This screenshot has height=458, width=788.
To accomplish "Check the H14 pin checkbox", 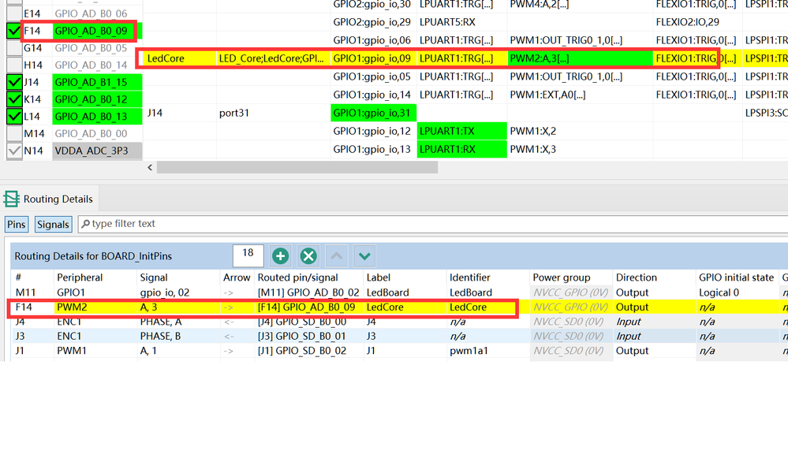I will (x=14, y=65).
